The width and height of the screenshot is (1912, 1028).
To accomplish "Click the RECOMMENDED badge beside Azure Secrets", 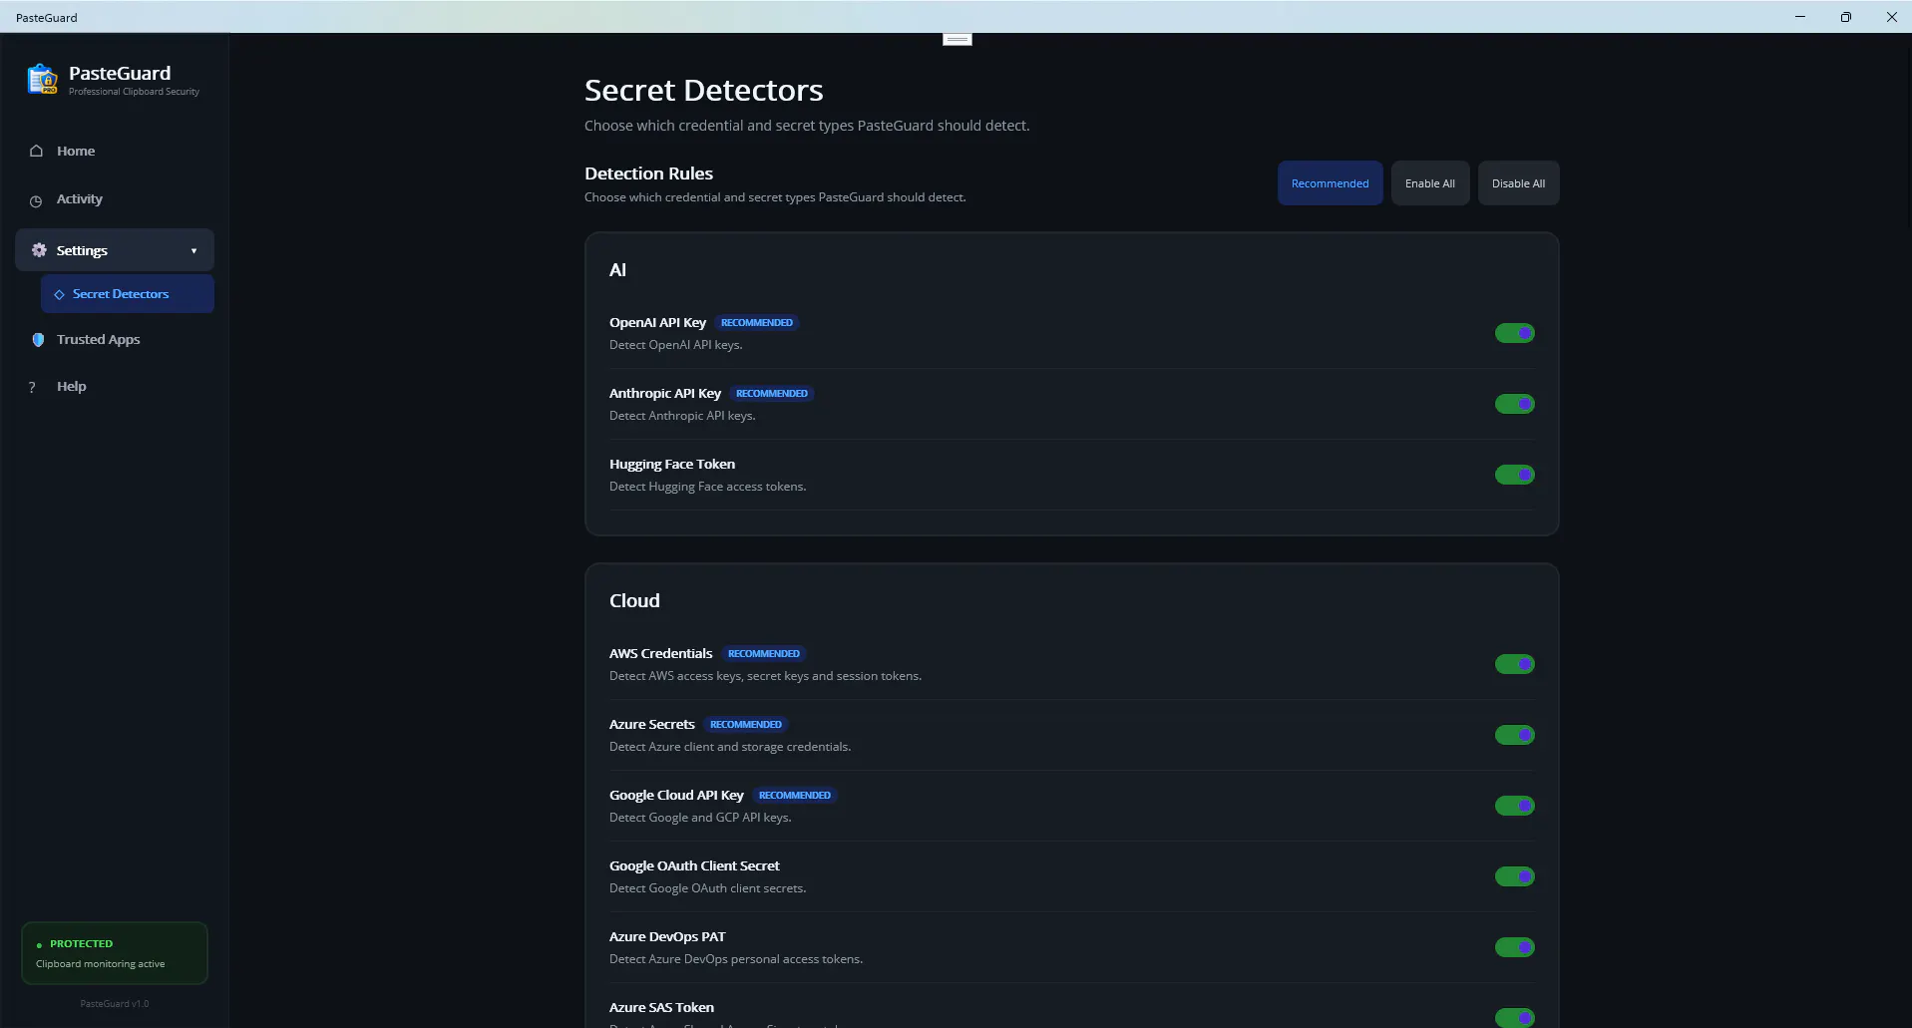I will click(x=746, y=725).
